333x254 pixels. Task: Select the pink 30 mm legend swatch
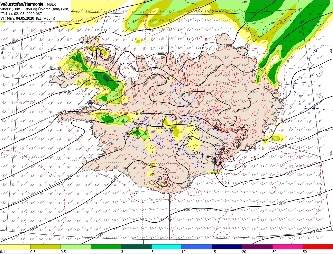pyautogui.click(x=288, y=247)
